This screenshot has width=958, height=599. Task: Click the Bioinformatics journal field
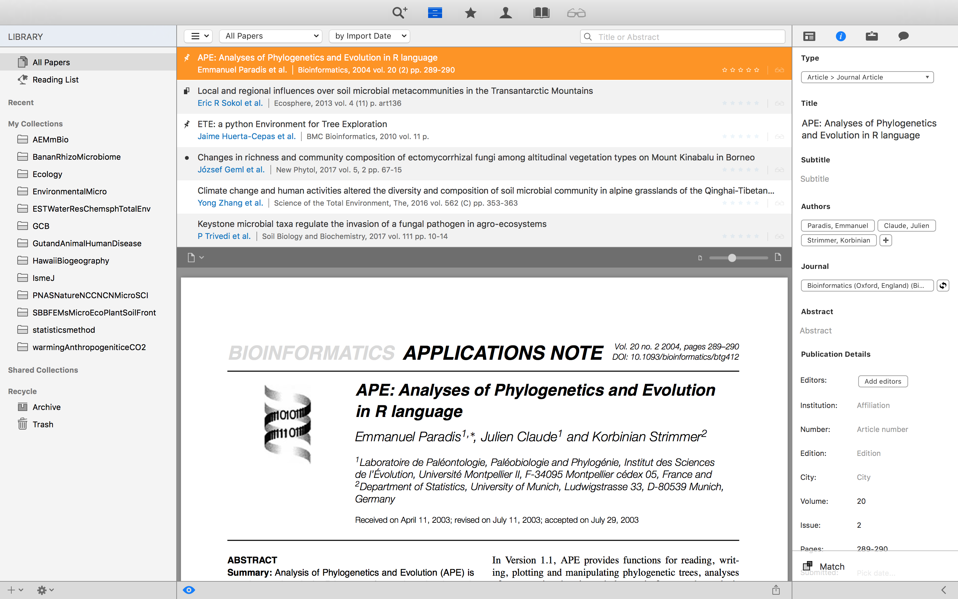867,285
